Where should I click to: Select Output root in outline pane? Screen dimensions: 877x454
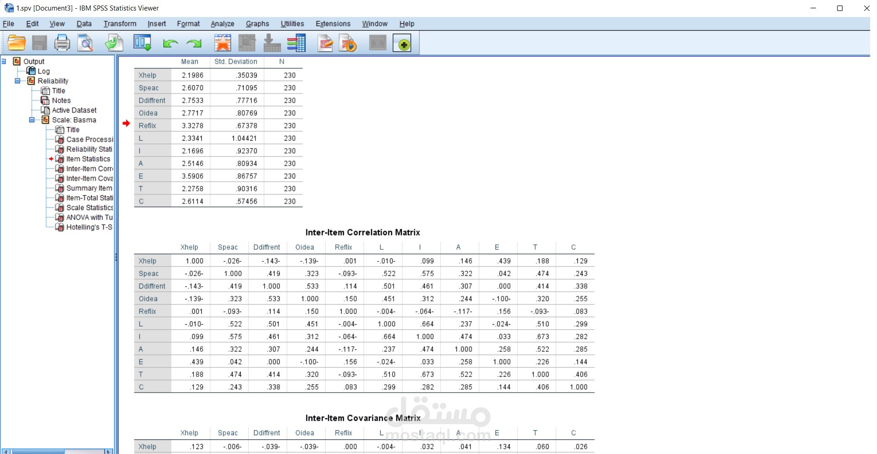(33, 61)
